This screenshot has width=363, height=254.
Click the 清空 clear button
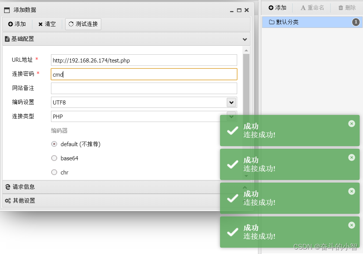coord(47,24)
